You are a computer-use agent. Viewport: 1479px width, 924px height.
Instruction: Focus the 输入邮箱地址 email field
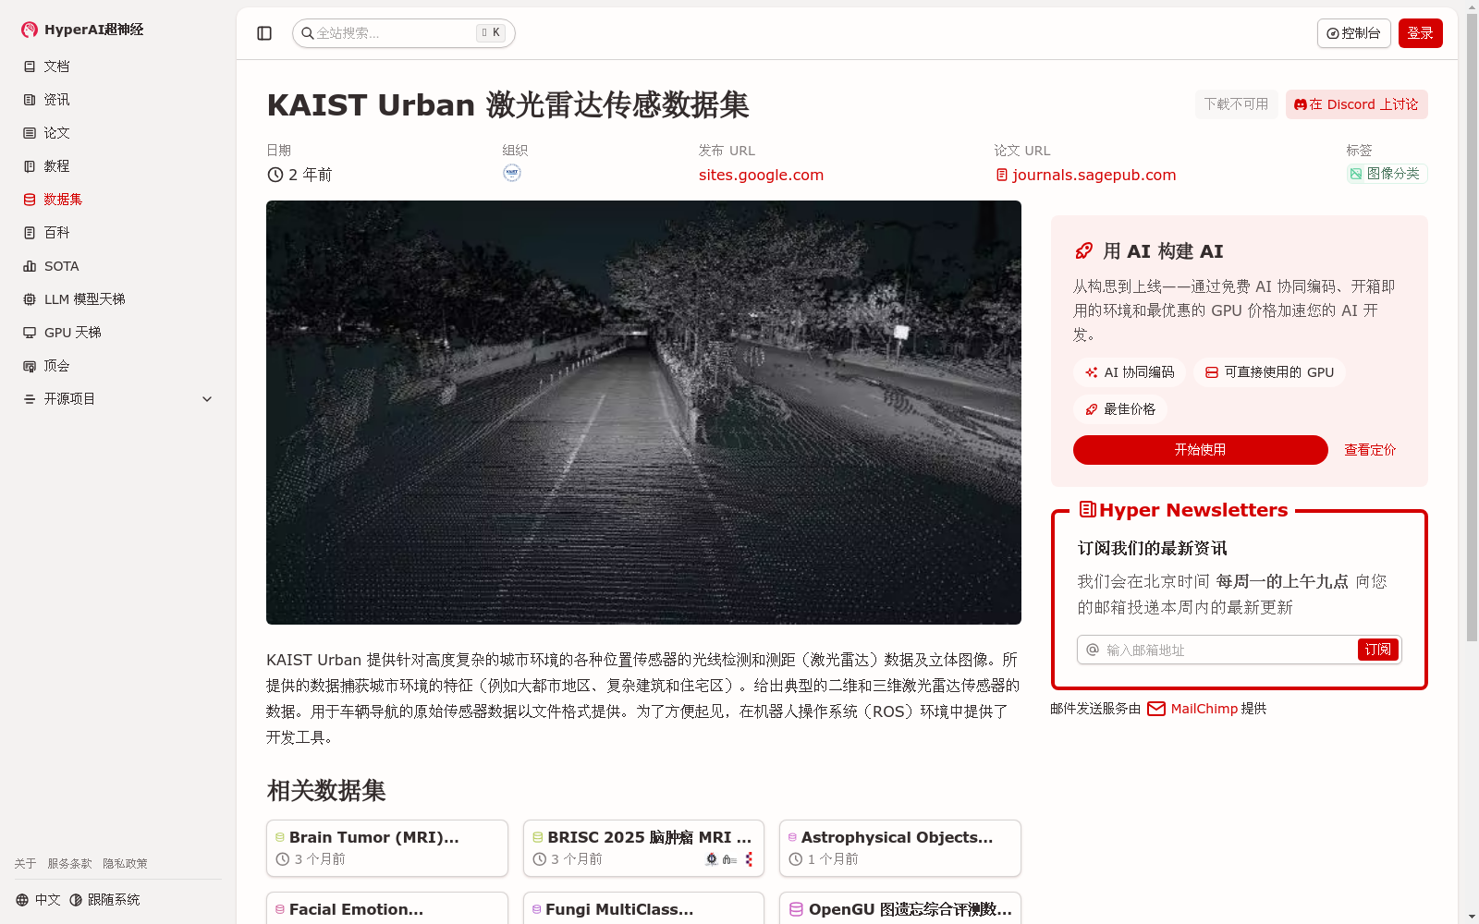coord(1218,650)
